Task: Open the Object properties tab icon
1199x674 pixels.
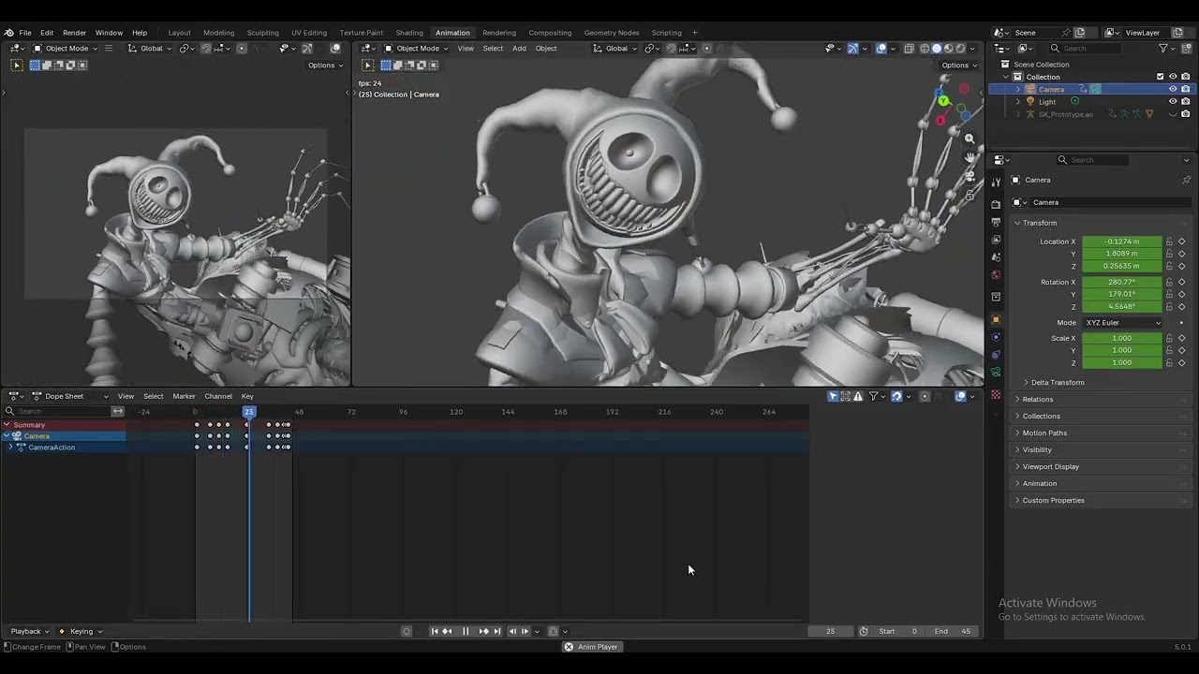Action: [996, 319]
